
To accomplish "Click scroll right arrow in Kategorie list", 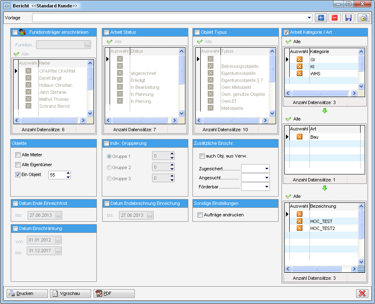I will 354,93.
